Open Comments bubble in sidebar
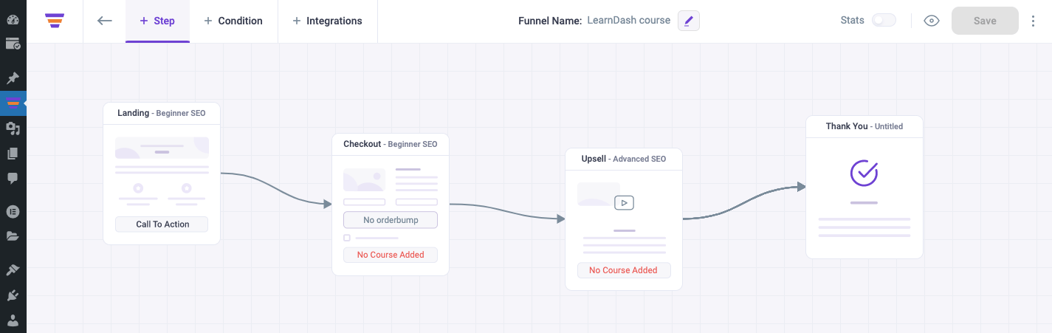The image size is (1052, 333). click(13, 178)
